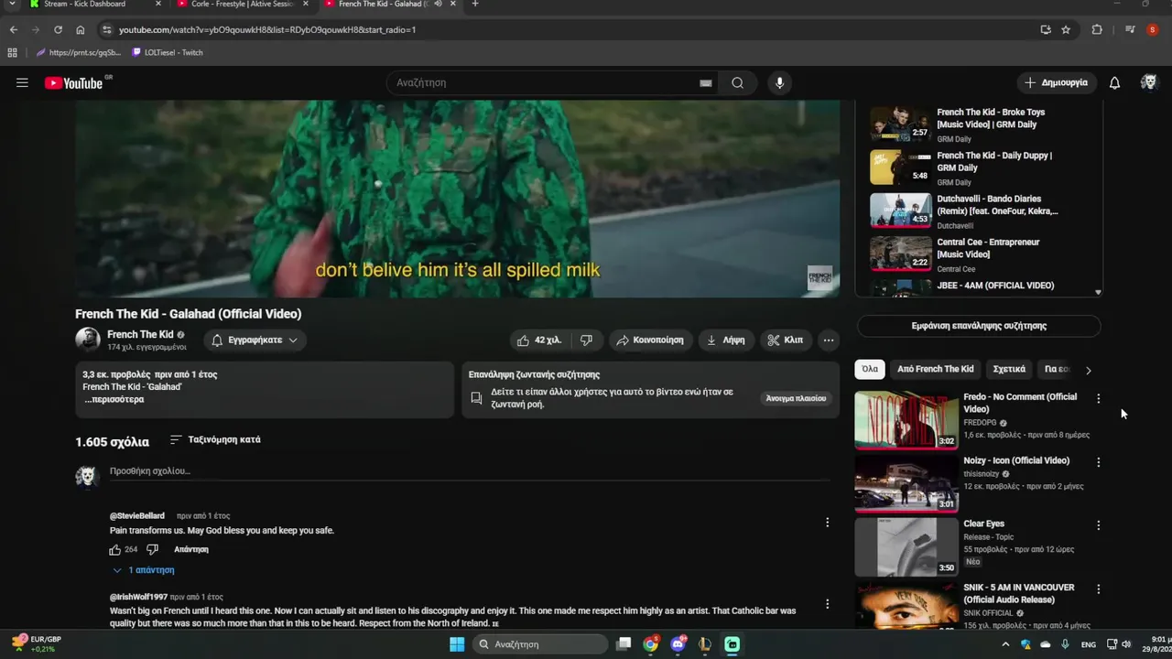
Task: Bookmark this page with star icon
Action: click(x=1066, y=29)
